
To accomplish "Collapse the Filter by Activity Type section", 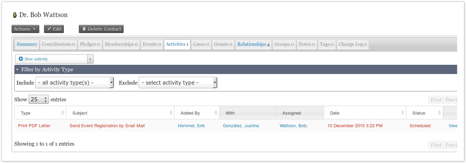I will coord(17,70).
